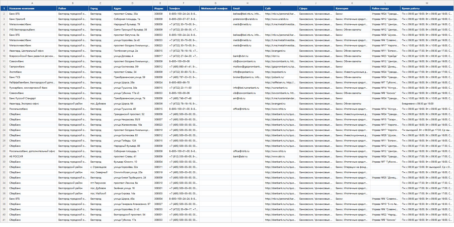Click address "Свято-Троицкий бульвар, 38"
The width and height of the screenshot is (454, 227).
132,30
